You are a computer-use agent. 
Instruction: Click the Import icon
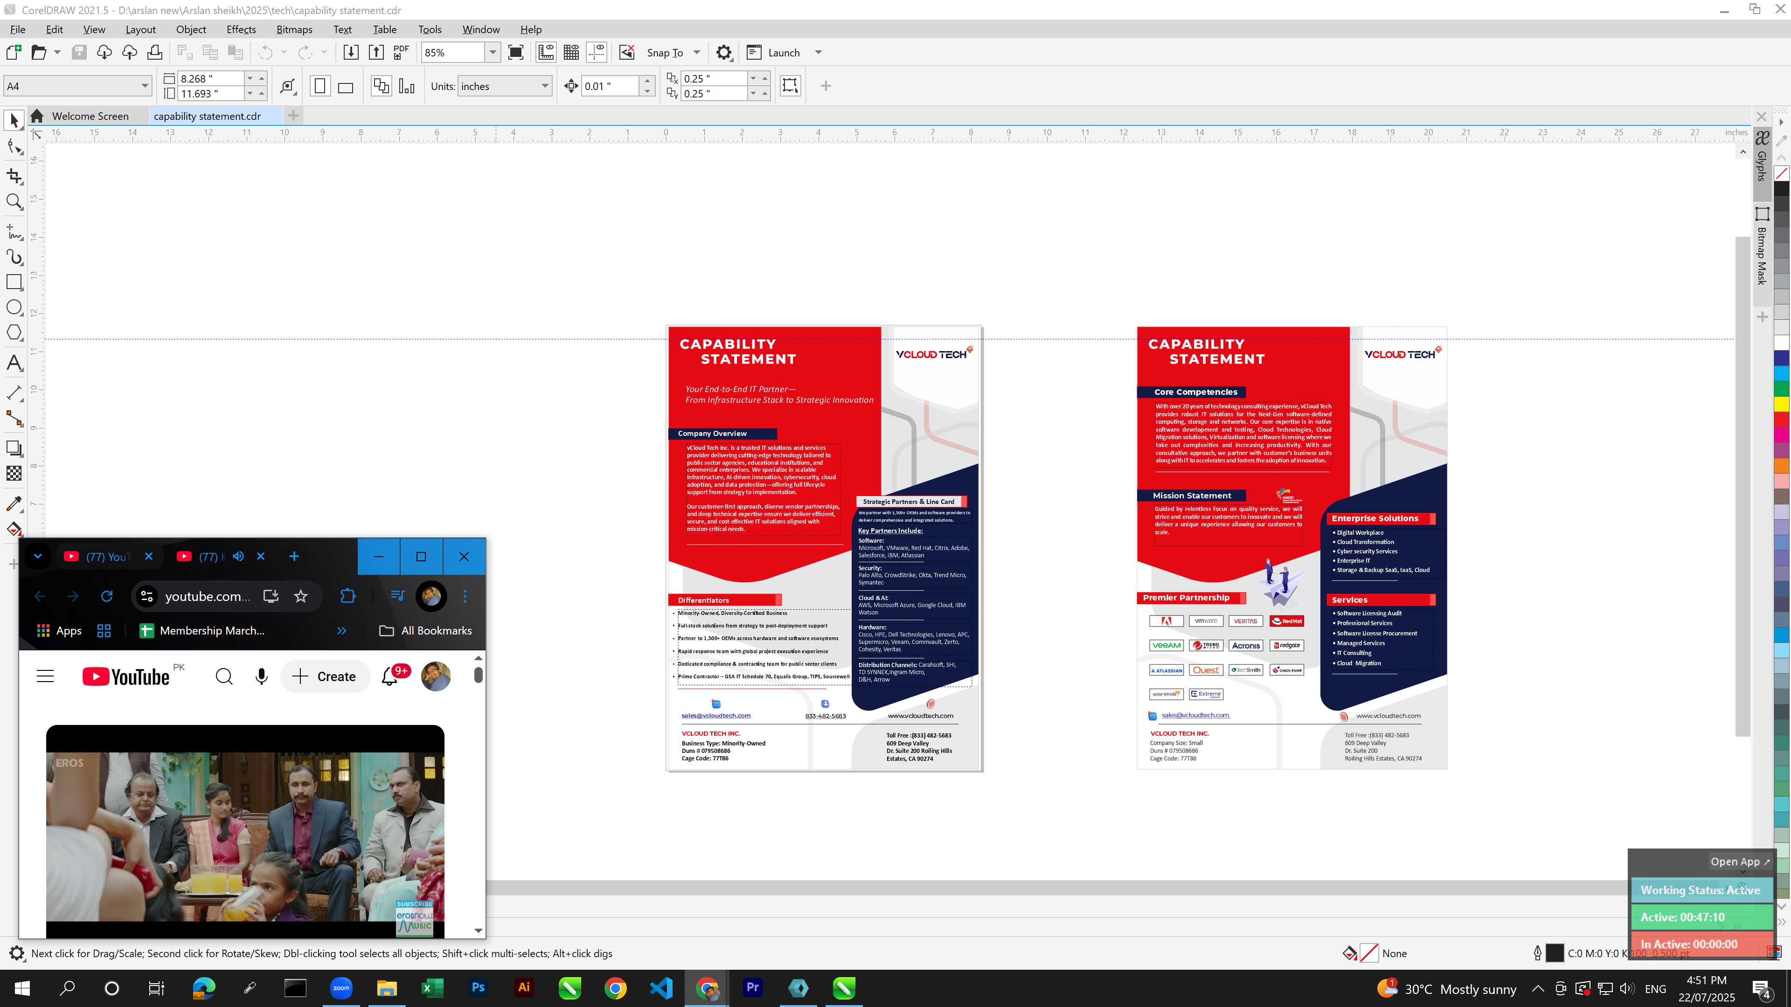[x=351, y=53]
